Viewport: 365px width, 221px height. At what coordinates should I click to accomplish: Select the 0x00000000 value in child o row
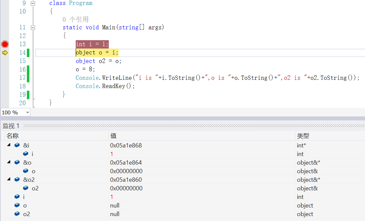tap(126, 171)
